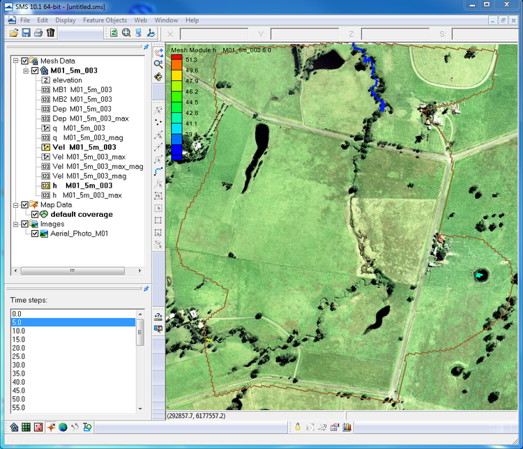Select the Create Feature Arc tool
This screenshot has height=449, width=523.
coord(158,170)
